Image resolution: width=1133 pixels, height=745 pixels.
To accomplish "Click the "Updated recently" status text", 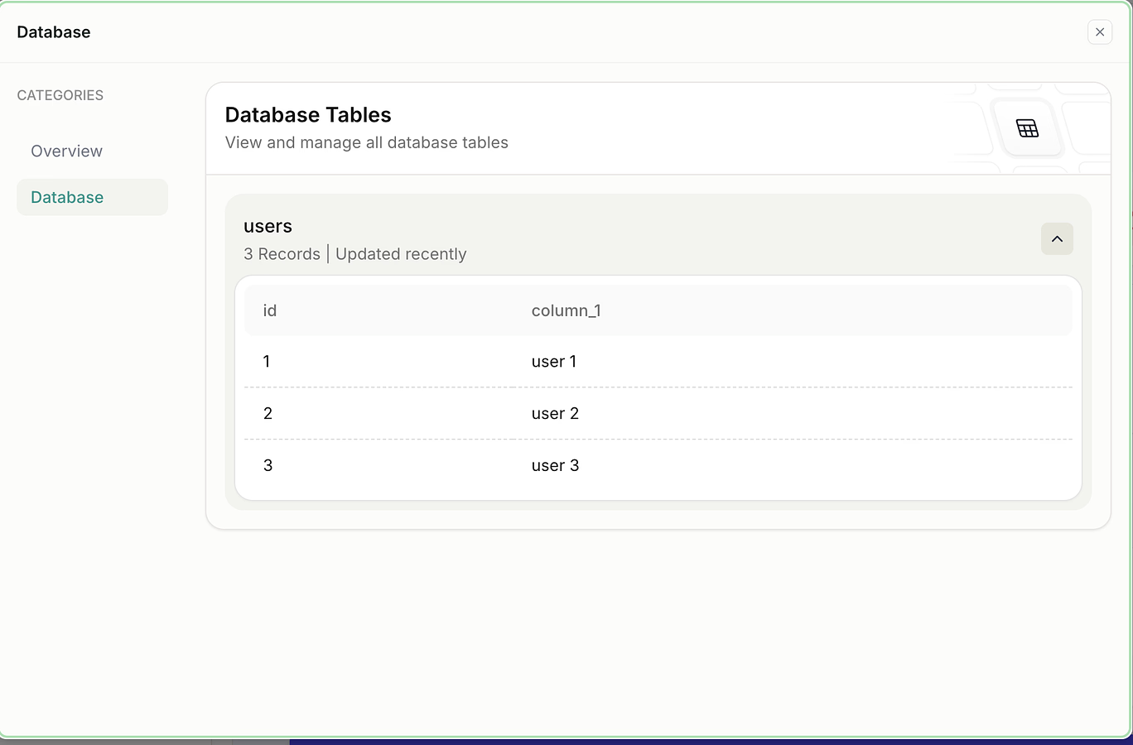I will 401,254.
